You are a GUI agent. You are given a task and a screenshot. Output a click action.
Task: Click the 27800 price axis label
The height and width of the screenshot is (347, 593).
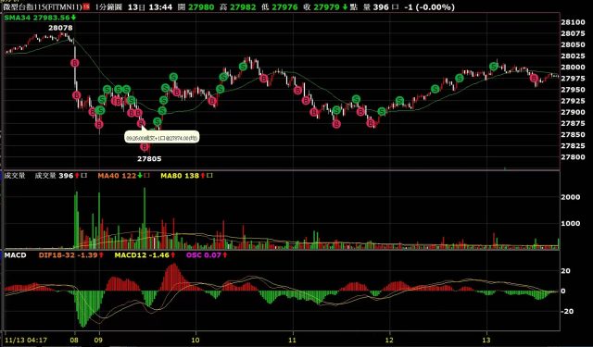573,157
